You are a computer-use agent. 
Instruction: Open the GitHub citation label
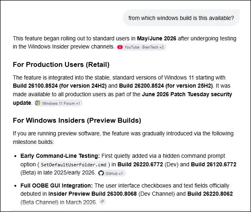pos(112,174)
